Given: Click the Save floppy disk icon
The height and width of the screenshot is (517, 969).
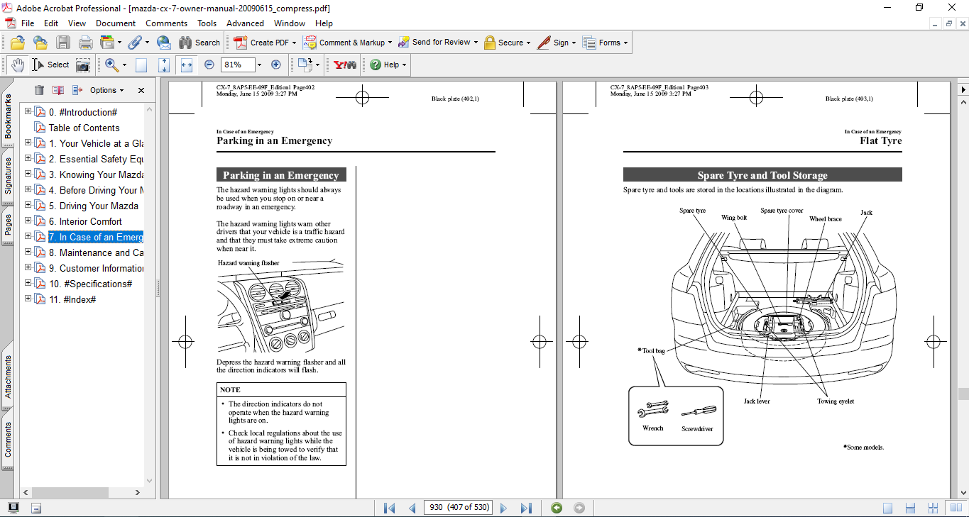Looking at the screenshot, I should 63,43.
